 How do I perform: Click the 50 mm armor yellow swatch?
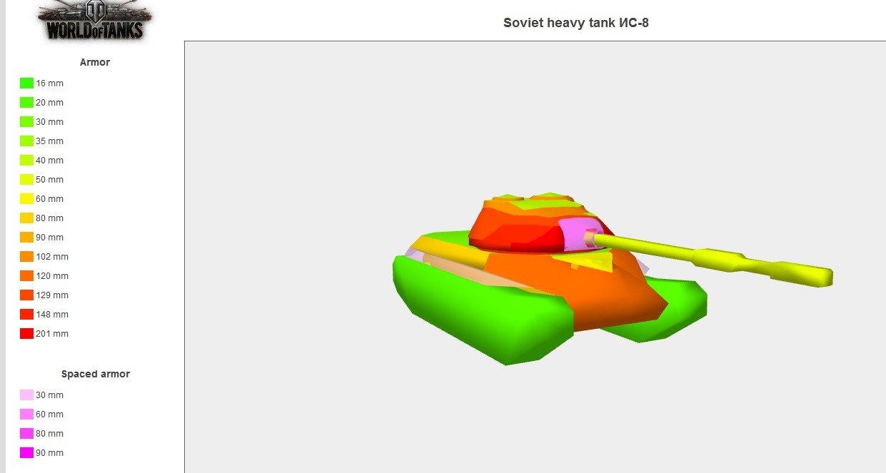click(26, 180)
